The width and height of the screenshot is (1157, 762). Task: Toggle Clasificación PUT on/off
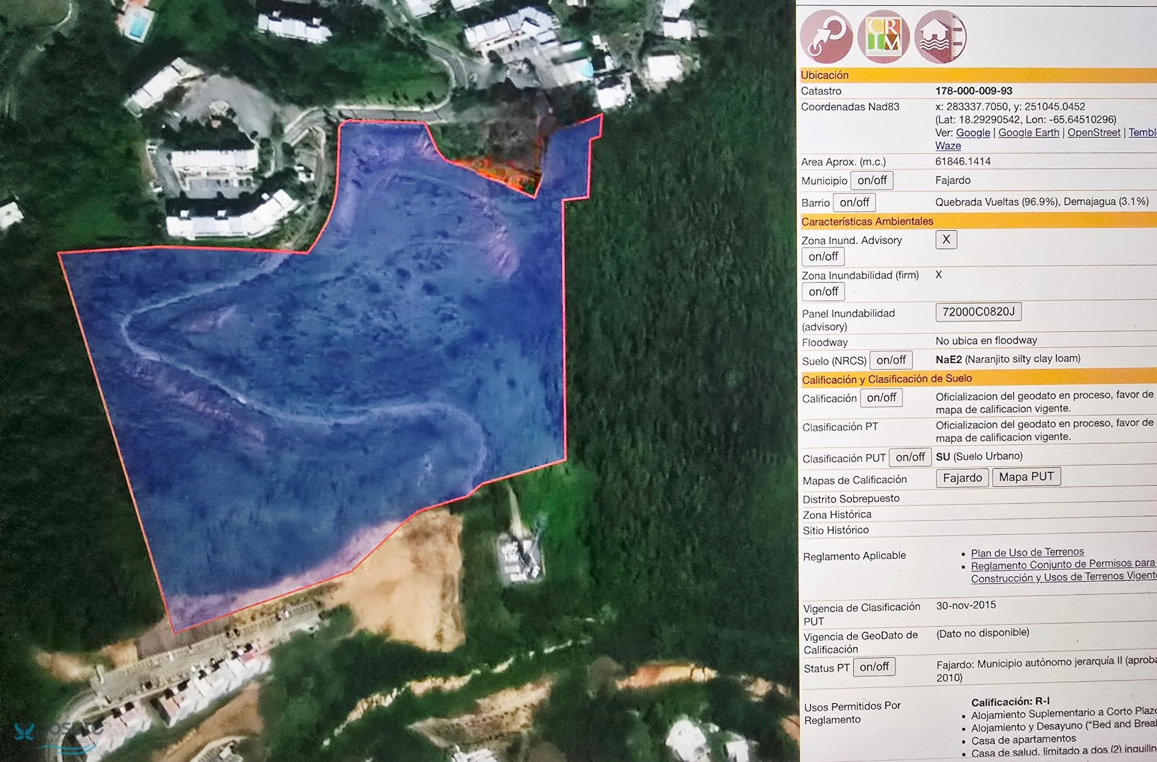tap(910, 457)
